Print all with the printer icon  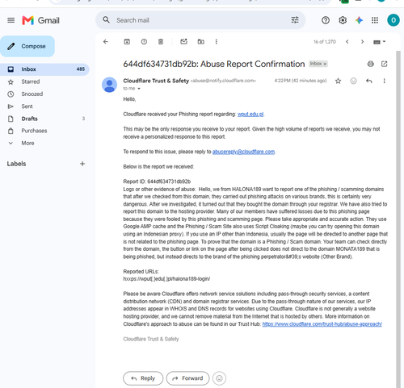[x=371, y=64]
